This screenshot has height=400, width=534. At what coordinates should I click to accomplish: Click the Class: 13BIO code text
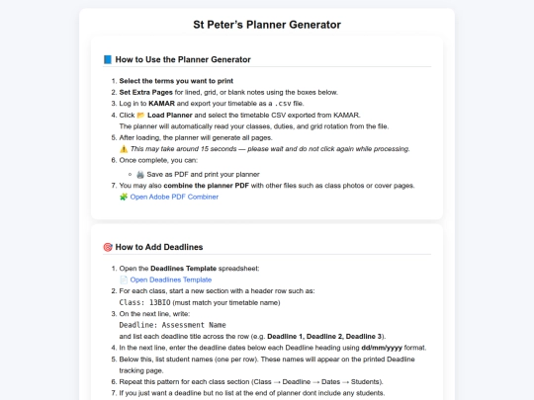pos(144,303)
